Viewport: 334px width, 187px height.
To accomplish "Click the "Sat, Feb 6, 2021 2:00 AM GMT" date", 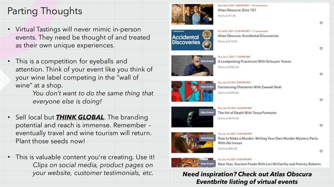I will coord(233,5).
